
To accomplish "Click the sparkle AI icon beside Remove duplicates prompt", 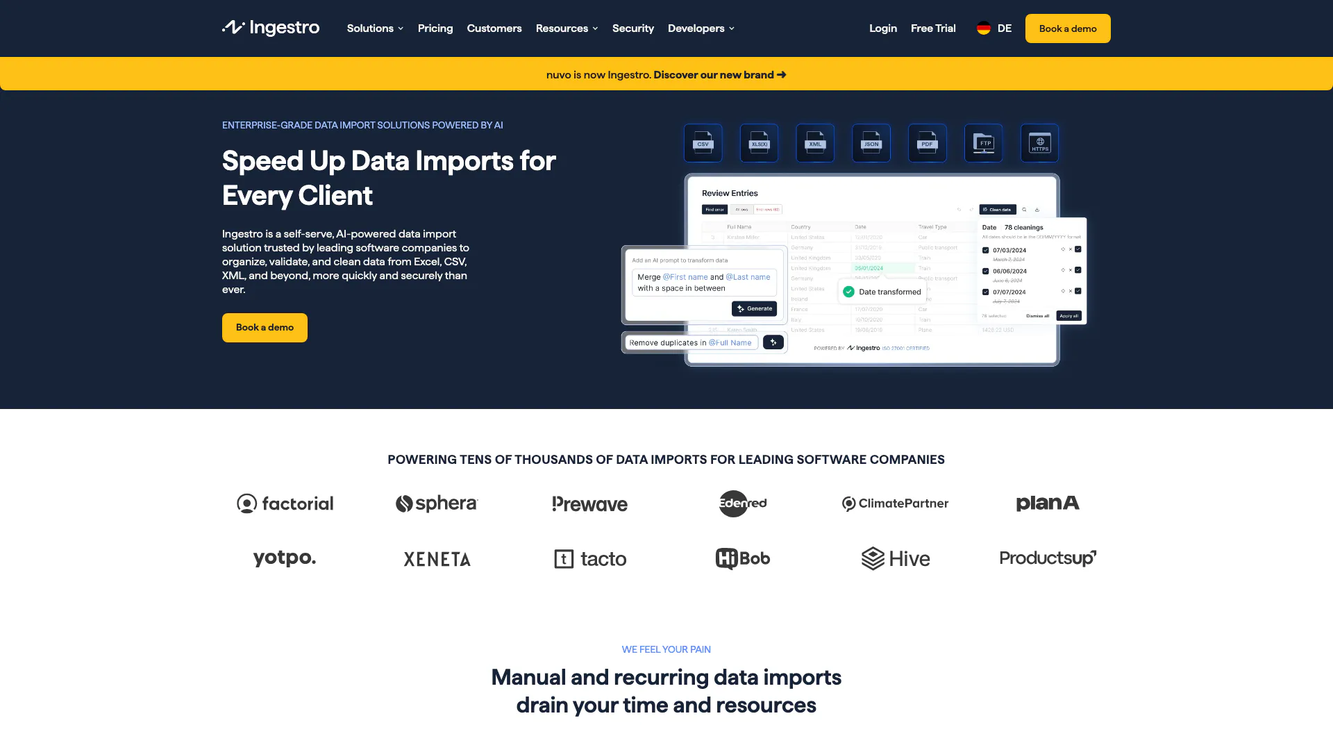I will (773, 342).
